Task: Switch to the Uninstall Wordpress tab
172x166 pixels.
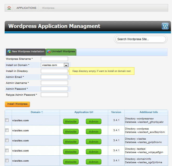Action: point(61,51)
